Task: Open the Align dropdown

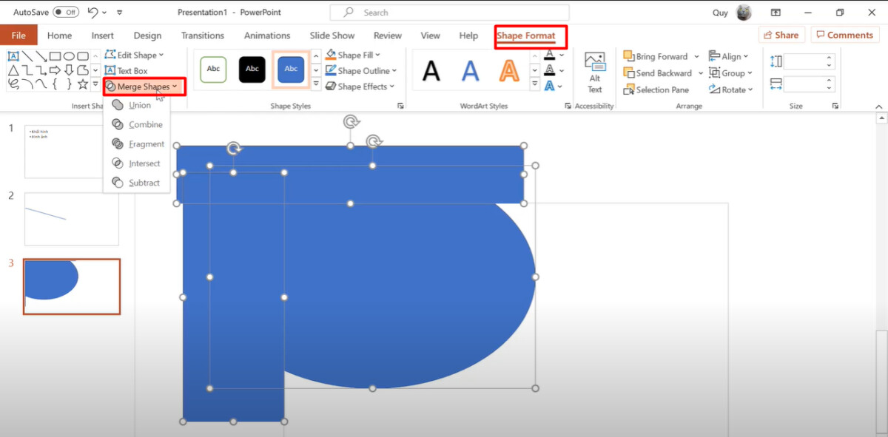Action: pyautogui.click(x=729, y=56)
